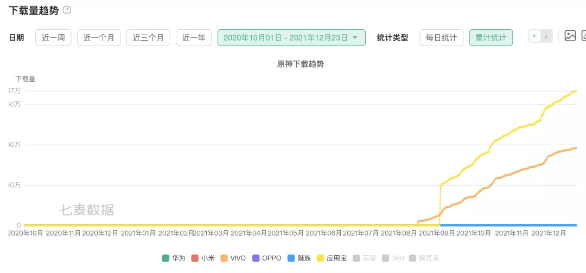This screenshot has height=273, width=586.
Task: Click the help icon beside 下载量趋势
Action: pyautogui.click(x=67, y=10)
